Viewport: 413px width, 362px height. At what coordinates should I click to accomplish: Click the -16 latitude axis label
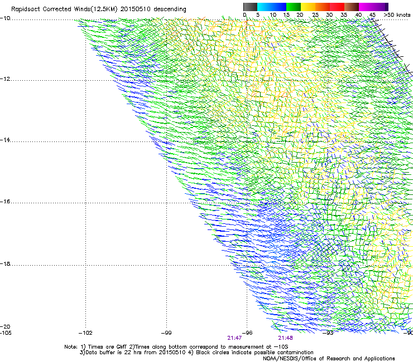click(5, 202)
